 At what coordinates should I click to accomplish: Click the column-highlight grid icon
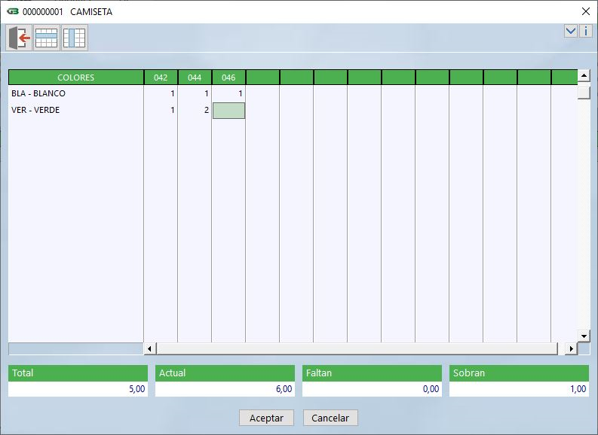pyautogui.click(x=75, y=38)
